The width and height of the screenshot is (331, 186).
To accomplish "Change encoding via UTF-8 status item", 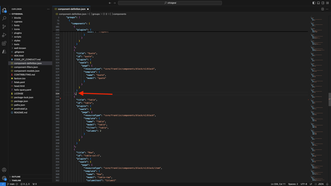I will click(x=304, y=184).
